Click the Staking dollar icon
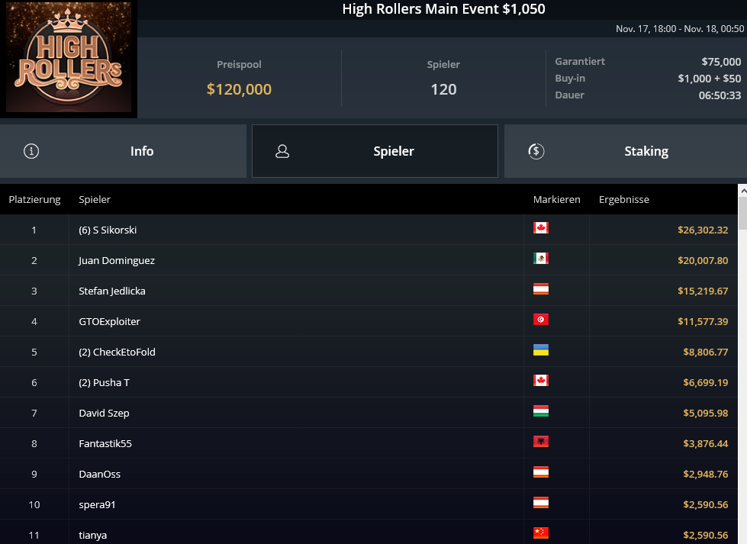The width and height of the screenshot is (747, 544). tap(536, 152)
